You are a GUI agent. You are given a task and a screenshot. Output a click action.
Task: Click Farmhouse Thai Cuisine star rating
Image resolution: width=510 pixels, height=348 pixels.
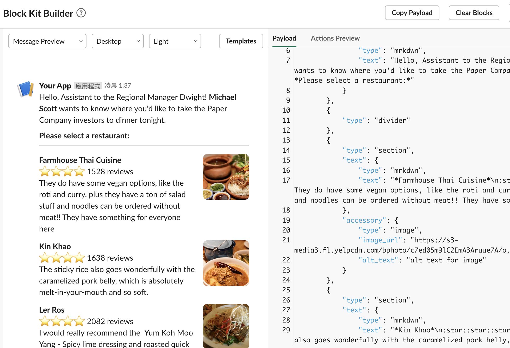[x=62, y=171]
